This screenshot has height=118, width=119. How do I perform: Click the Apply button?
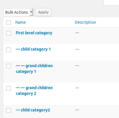click(x=43, y=12)
